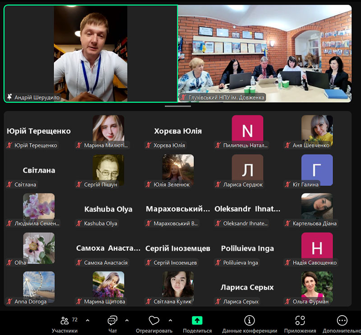The width and height of the screenshot is (361, 335).
Task: Select Глухівський НПУ ім. Довженка video
Action: [x=265, y=54]
